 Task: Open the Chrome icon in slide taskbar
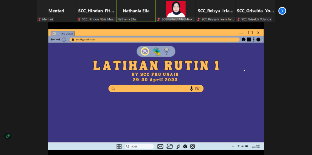(185, 147)
